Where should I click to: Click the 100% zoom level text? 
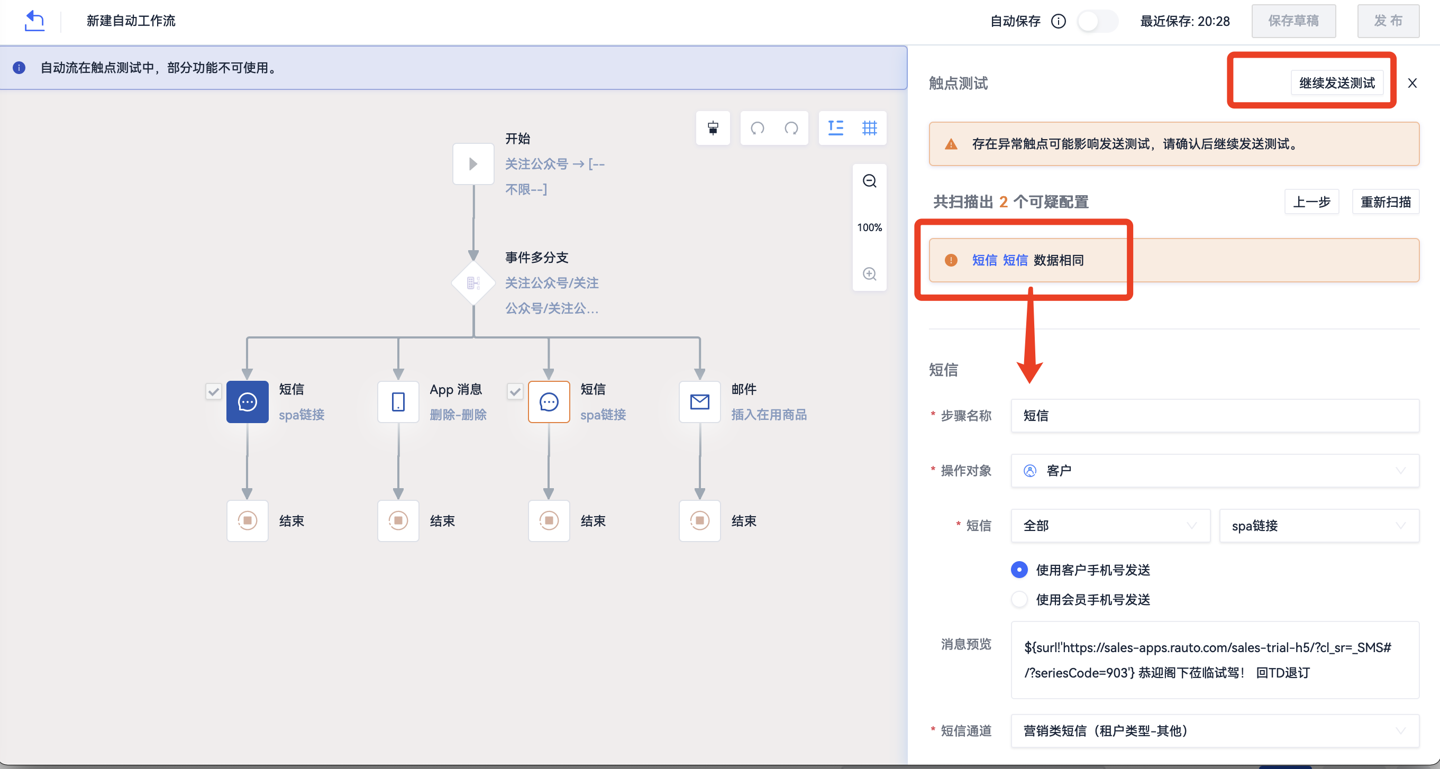869,227
